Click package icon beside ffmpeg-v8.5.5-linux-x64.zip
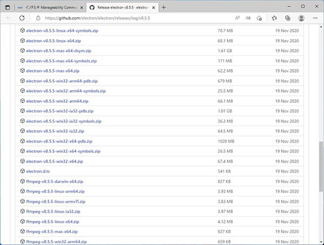324x245 pixels. [x=23, y=221]
